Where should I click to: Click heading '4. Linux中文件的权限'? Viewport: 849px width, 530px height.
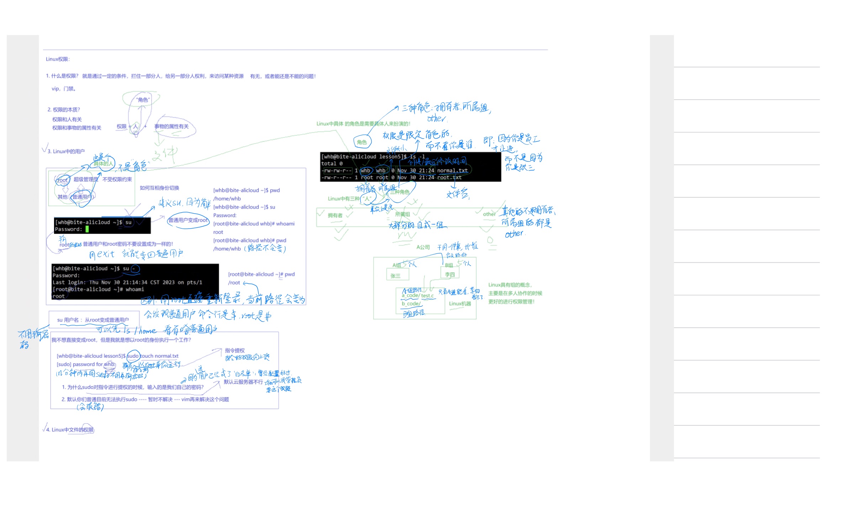(70, 430)
